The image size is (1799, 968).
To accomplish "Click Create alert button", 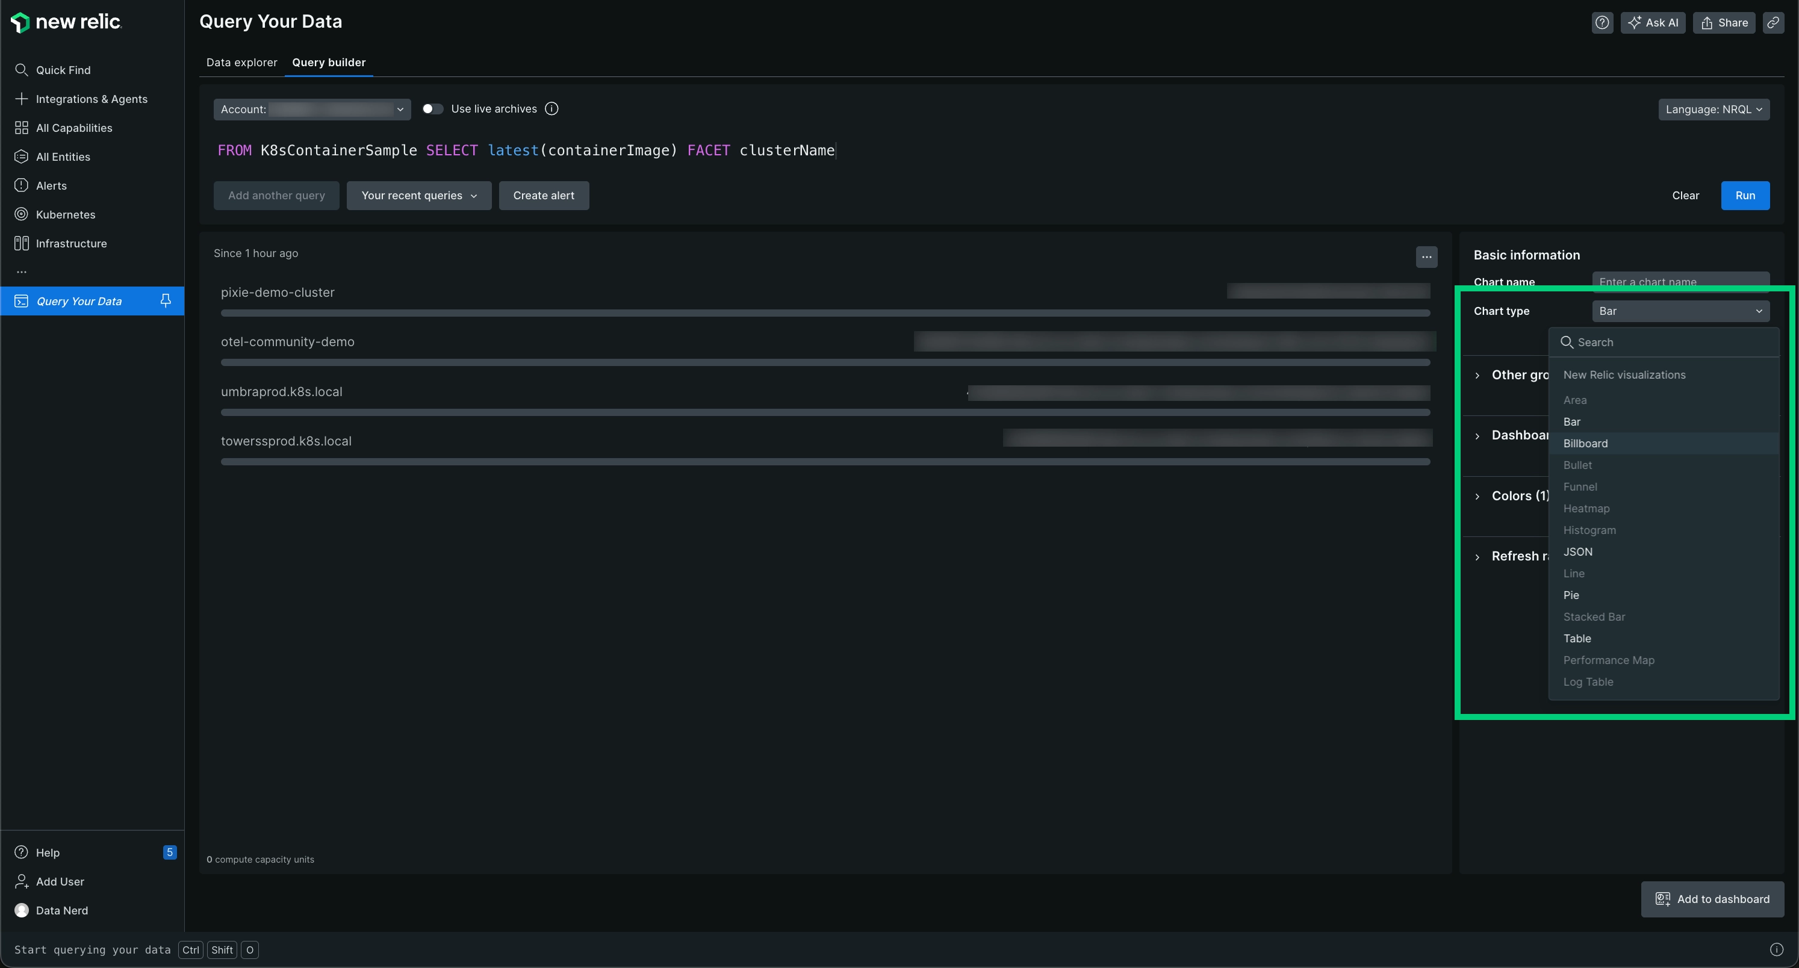I will (543, 196).
